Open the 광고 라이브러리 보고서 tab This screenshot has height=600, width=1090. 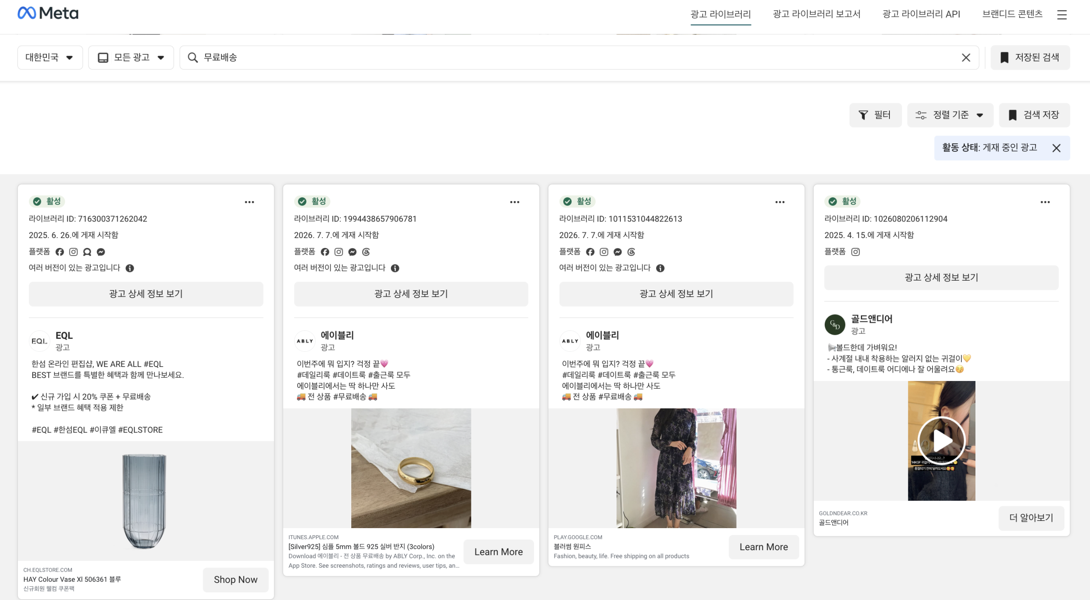point(816,14)
